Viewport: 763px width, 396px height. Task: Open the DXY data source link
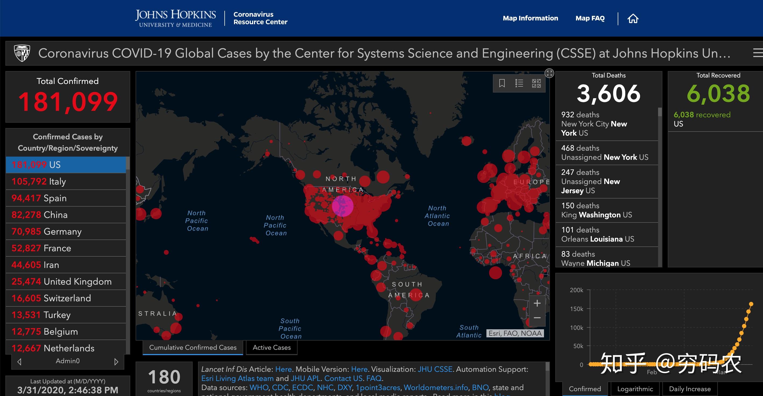click(344, 387)
